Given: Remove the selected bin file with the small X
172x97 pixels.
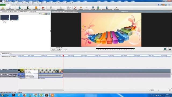Looking at the screenshot, I should click(x=42, y=14).
